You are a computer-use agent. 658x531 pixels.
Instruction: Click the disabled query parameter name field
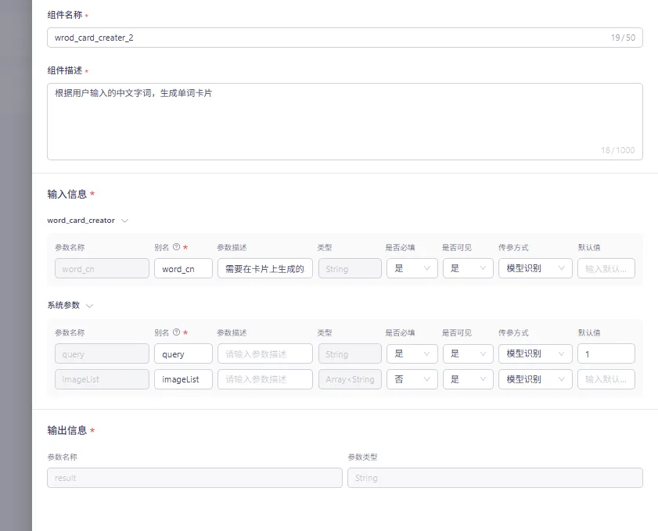coord(102,353)
